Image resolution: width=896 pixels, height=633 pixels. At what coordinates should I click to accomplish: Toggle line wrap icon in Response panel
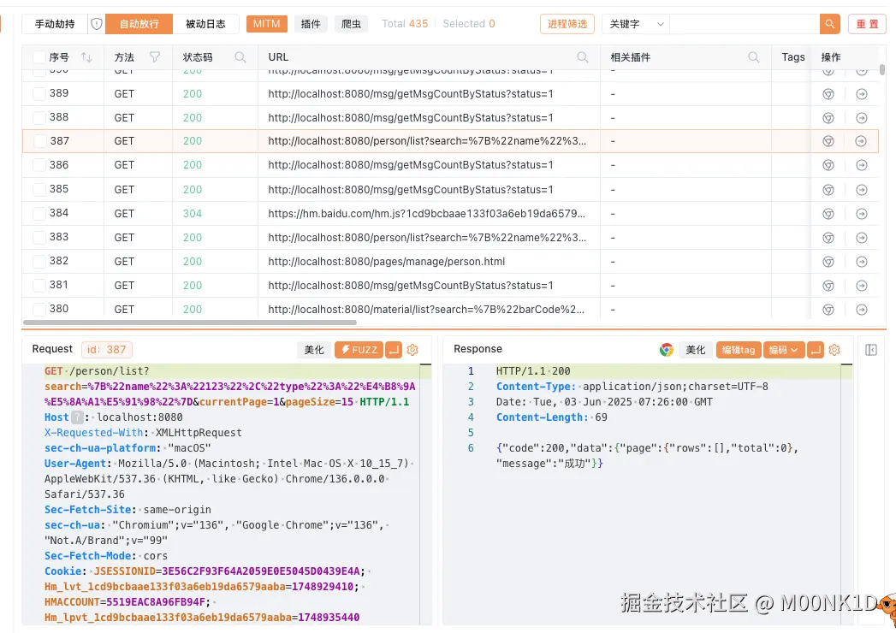pos(816,350)
